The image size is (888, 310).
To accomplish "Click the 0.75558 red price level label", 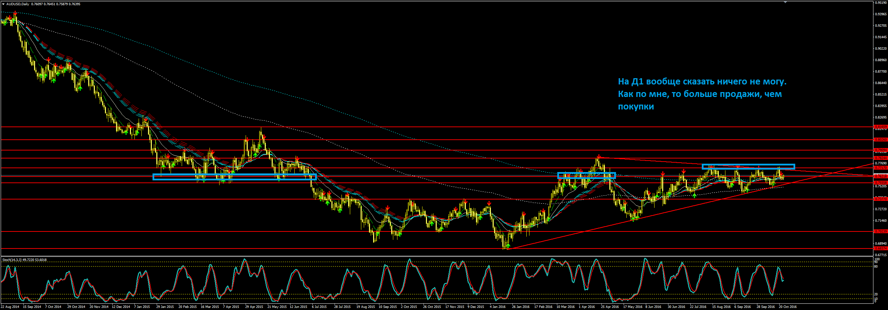I will (x=881, y=182).
